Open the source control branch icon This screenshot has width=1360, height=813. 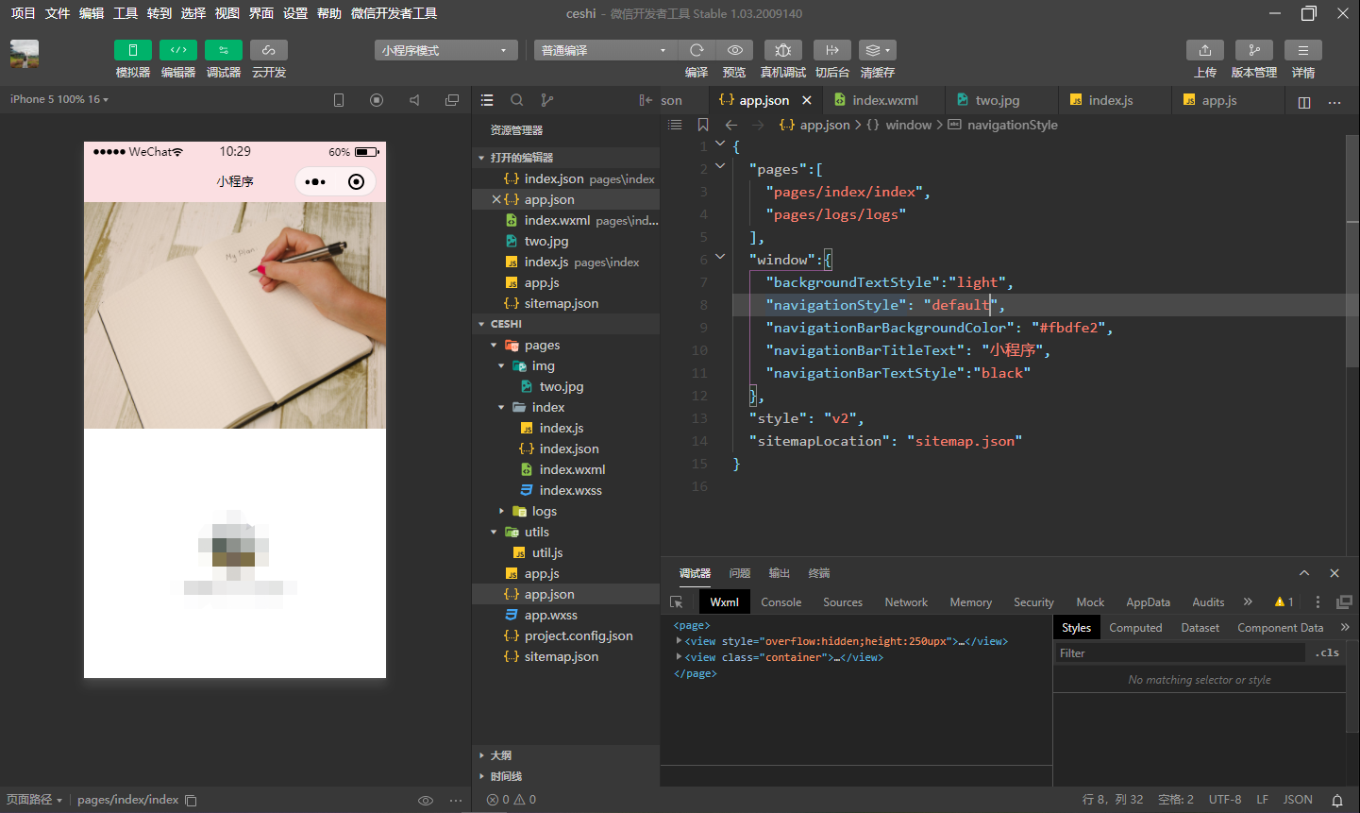pyautogui.click(x=547, y=100)
